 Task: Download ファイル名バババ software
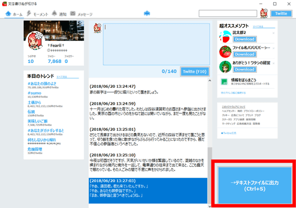[x=245, y=55]
